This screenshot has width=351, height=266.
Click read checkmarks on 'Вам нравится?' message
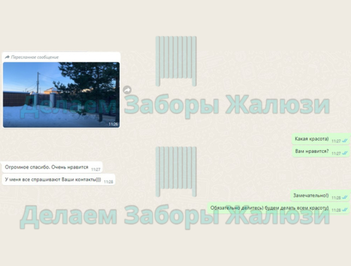coord(345,153)
